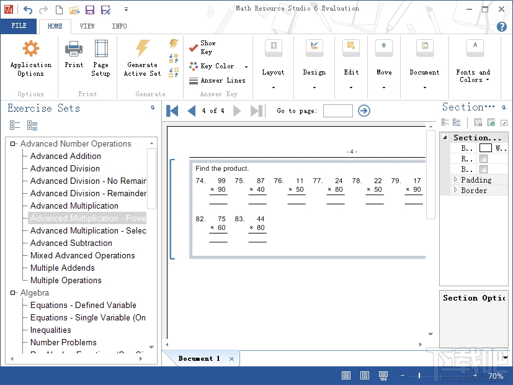Screen dimensions: 513x385
Task: Click inside the Go to page input field
Action: (337, 112)
